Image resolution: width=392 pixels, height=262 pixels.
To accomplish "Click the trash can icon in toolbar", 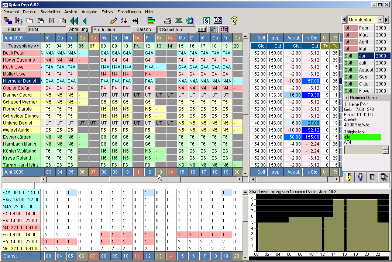I will point(52,21).
